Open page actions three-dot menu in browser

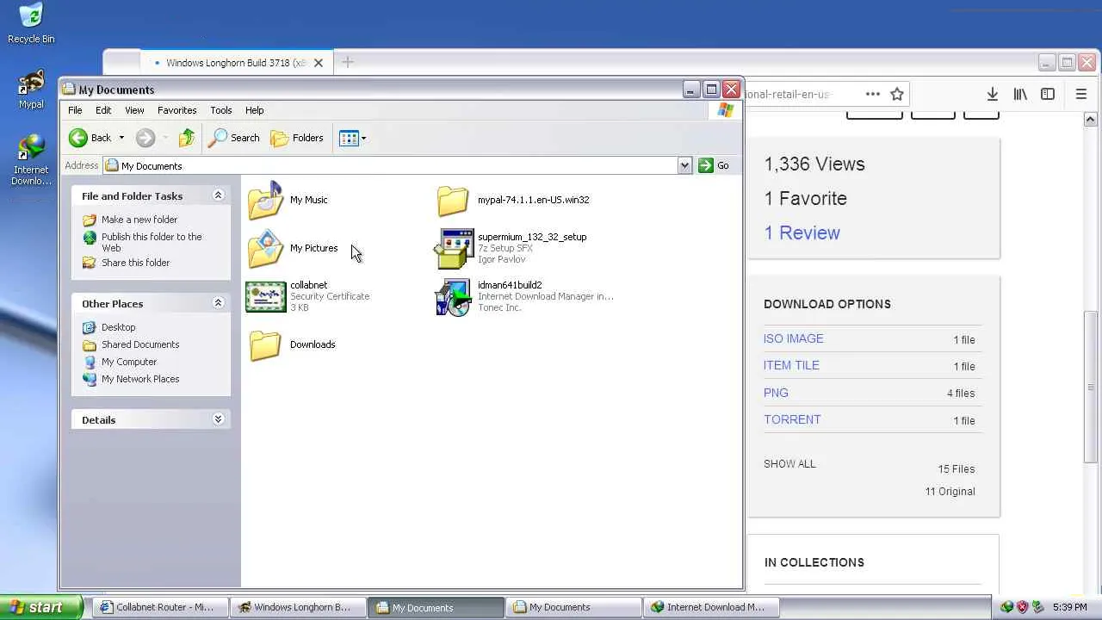point(873,94)
